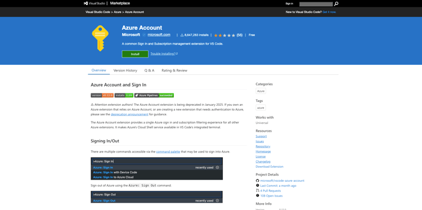Click the 8,647,283 installs text
The width and height of the screenshot is (422, 210).
coord(196,35)
